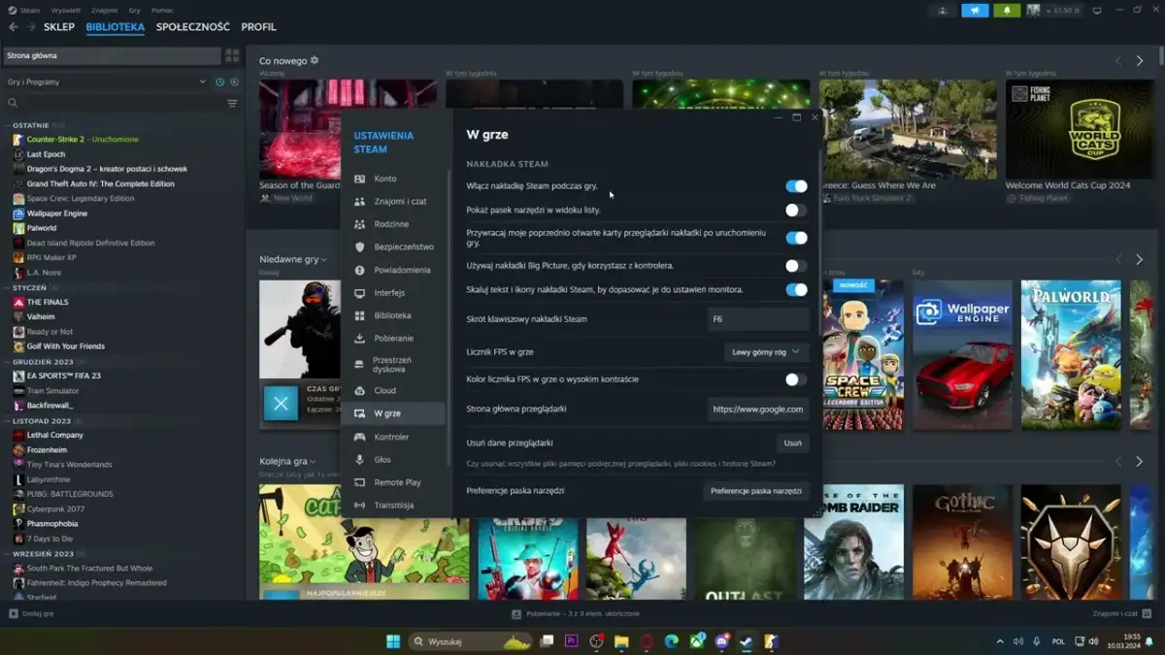1165x655 pixels.
Task: Open Preferencje paska narzędzi
Action: coord(756,491)
